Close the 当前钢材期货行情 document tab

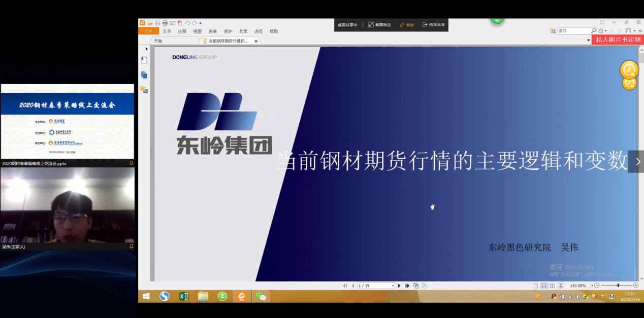(x=256, y=41)
